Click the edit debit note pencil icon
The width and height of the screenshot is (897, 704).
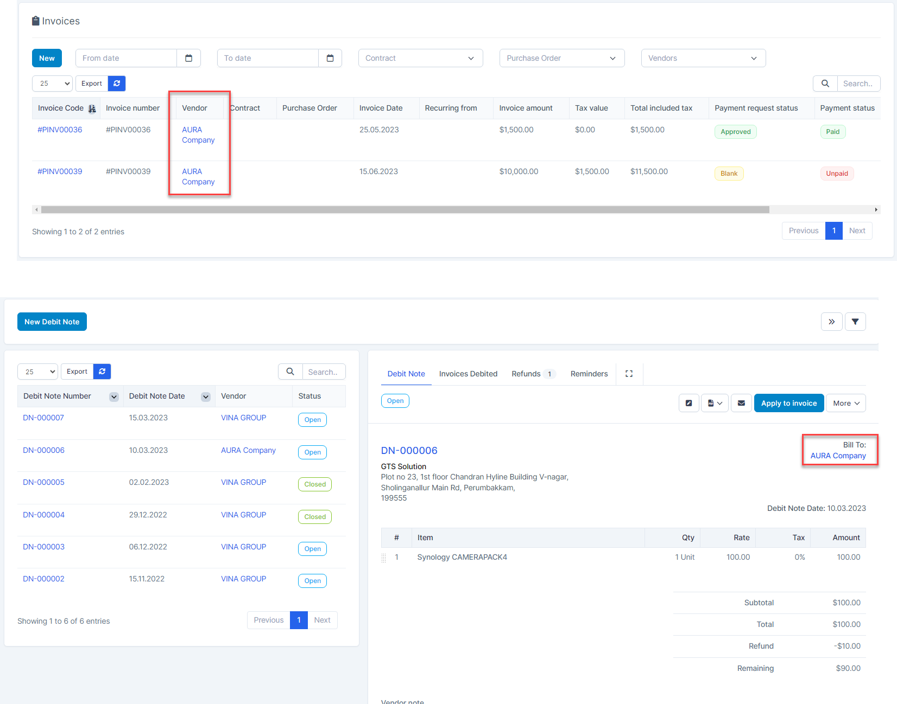[688, 403]
